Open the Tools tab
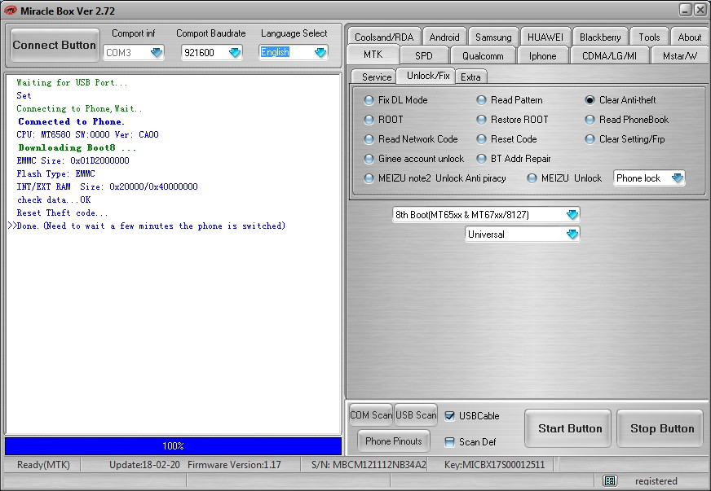This screenshot has height=491, width=711. click(x=649, y=37)
